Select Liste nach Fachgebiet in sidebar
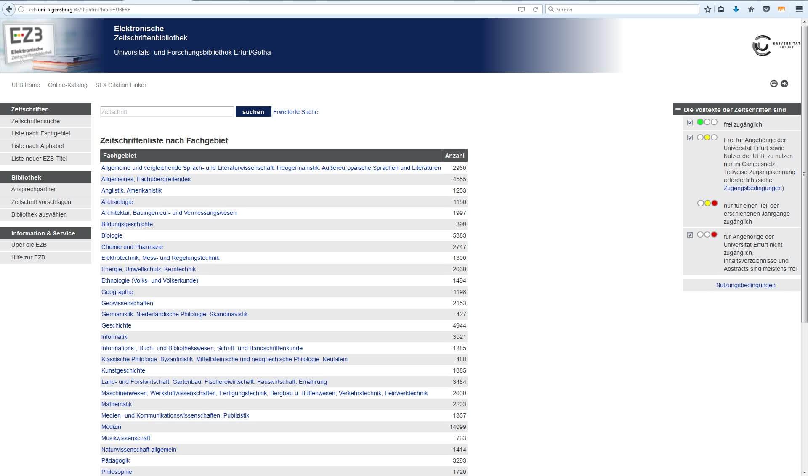 pyautogui.click(x=45, y=133)
